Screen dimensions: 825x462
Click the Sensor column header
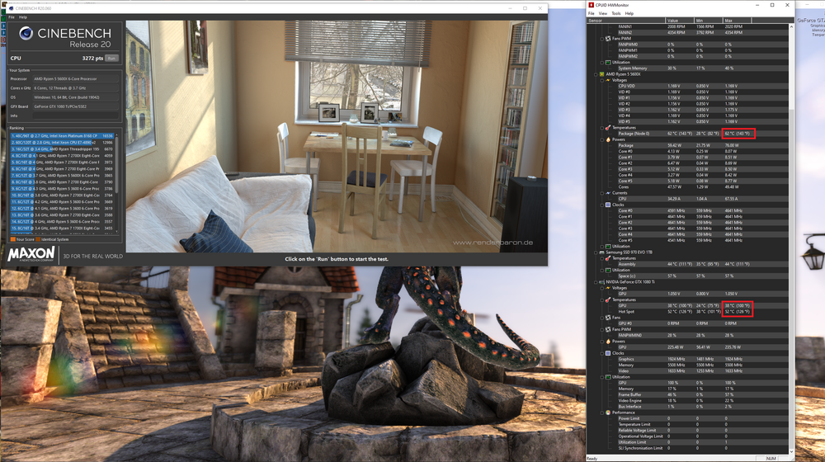(x=626, y=21)
